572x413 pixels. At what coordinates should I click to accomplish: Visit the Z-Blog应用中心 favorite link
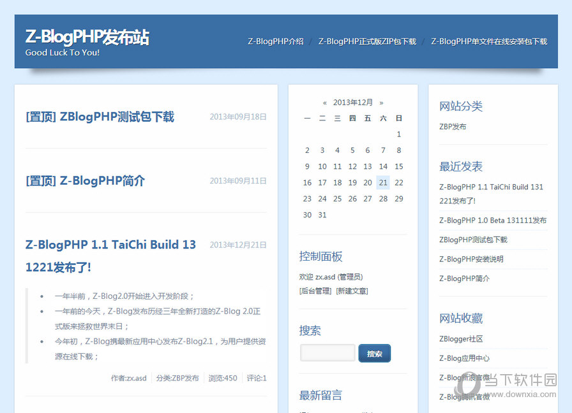click(464, 358)
